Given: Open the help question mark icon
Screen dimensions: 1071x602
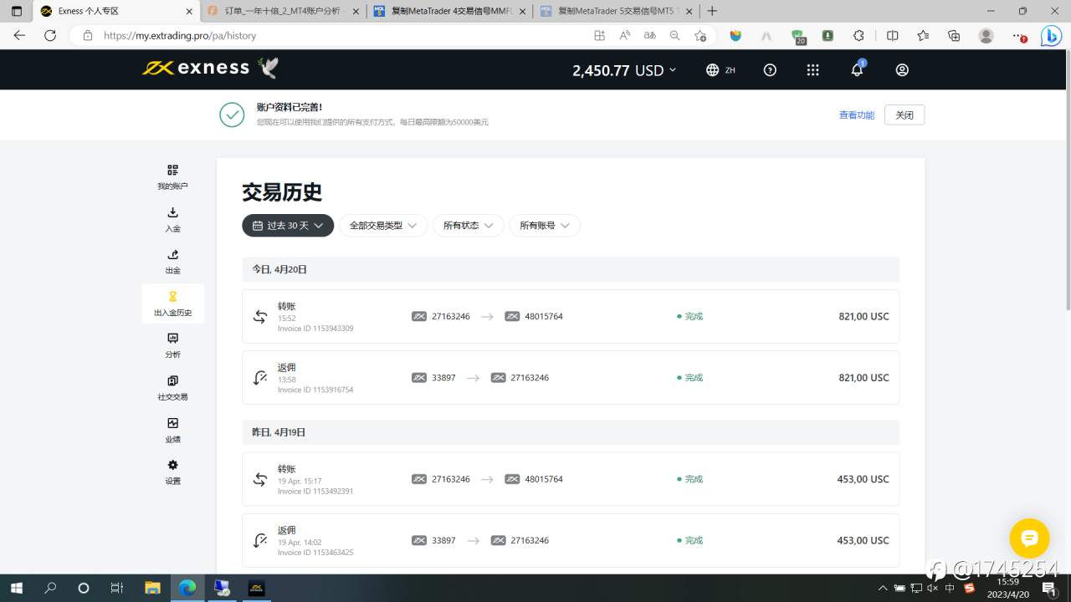Looking at the screenshot, I should point(770,70).
